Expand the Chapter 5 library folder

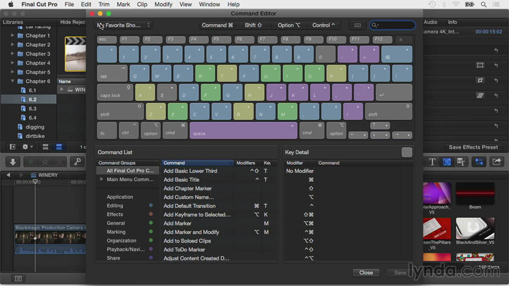[x=12, y=72]
